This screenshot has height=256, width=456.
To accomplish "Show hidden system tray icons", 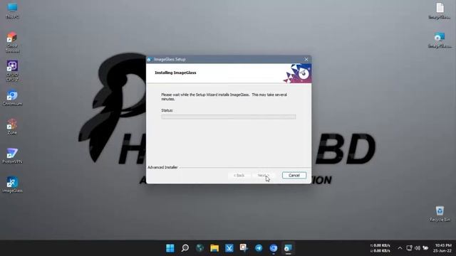I will click(x=400, y=248).
